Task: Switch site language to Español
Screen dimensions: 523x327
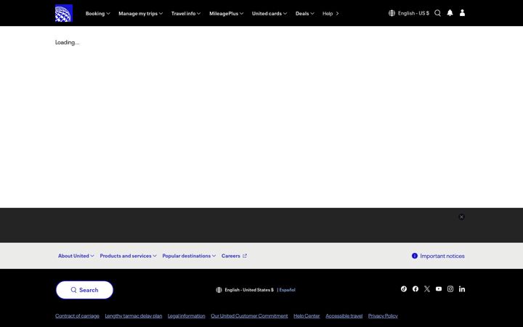Action: pyautogui.click(x=287, y=290)
